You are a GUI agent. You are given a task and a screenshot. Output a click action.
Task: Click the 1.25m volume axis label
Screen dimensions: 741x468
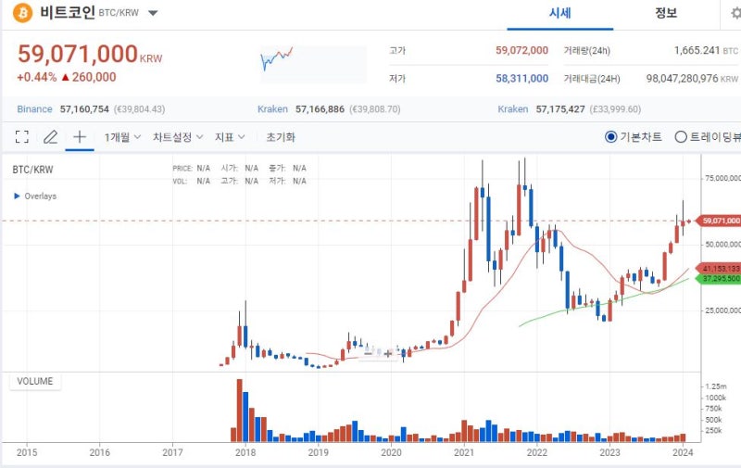coord(715,386)
